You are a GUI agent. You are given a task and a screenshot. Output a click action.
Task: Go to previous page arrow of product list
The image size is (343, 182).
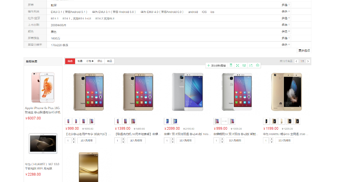[x=297, y=61]
